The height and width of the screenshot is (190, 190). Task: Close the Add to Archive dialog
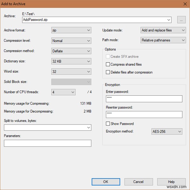[185, 4]
